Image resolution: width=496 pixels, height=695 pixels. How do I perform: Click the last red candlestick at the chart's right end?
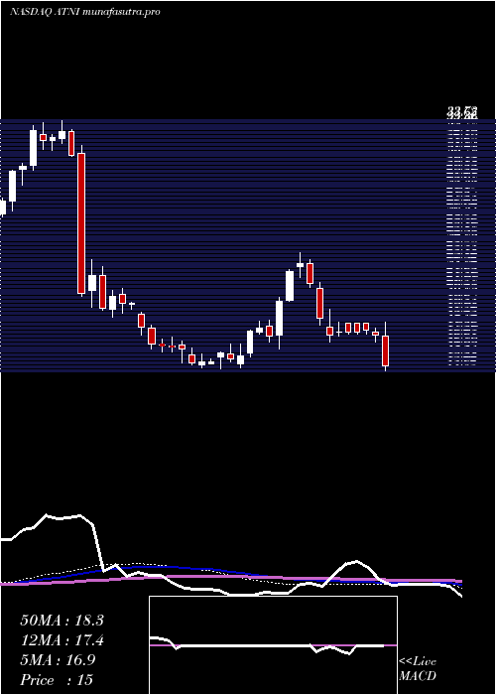click(385, 350)
